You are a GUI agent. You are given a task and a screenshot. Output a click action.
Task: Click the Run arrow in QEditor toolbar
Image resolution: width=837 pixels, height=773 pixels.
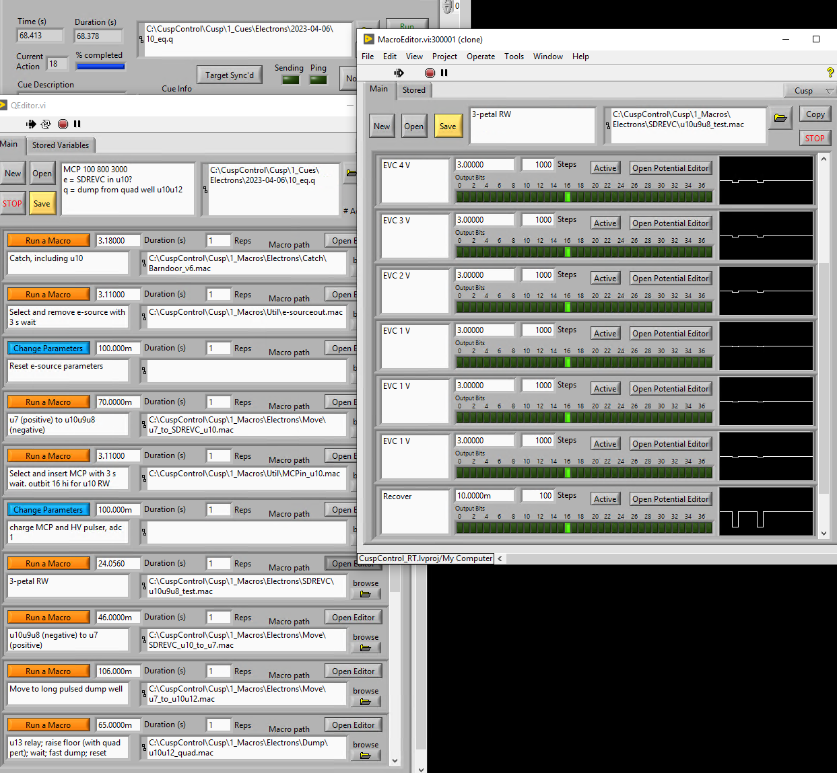(x=31, y=124)
